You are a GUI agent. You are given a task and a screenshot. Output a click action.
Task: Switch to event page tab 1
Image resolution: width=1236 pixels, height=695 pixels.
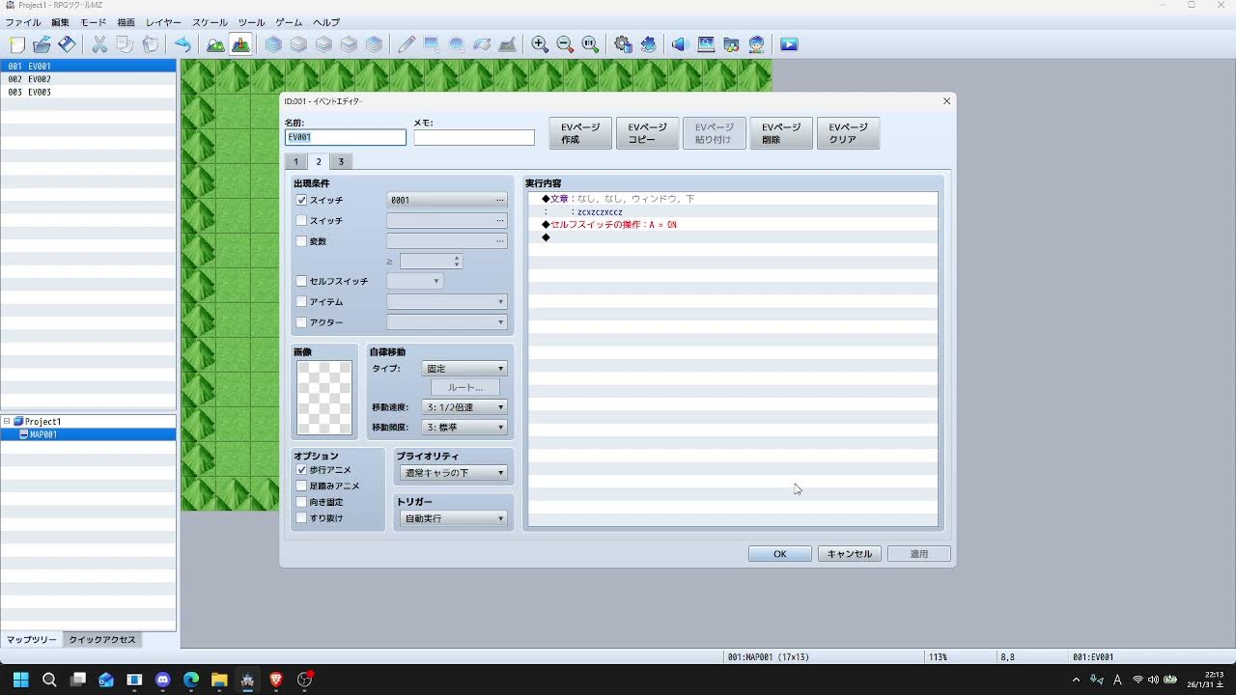pos(295,161)
